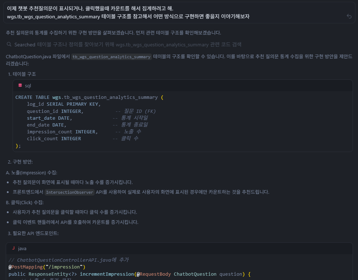Click the incrementImpression method signature line
This screenshot has width=358, height=280.
[x=129, y=274]
